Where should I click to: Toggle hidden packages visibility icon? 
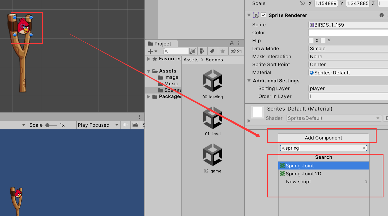(x=236, y=51)
